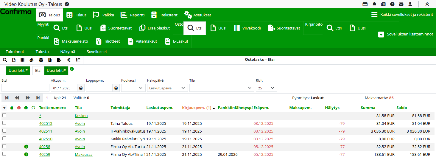Click the printer icon in toolbar
Viewport: 436px width, 157px height.
click(41, 60)
